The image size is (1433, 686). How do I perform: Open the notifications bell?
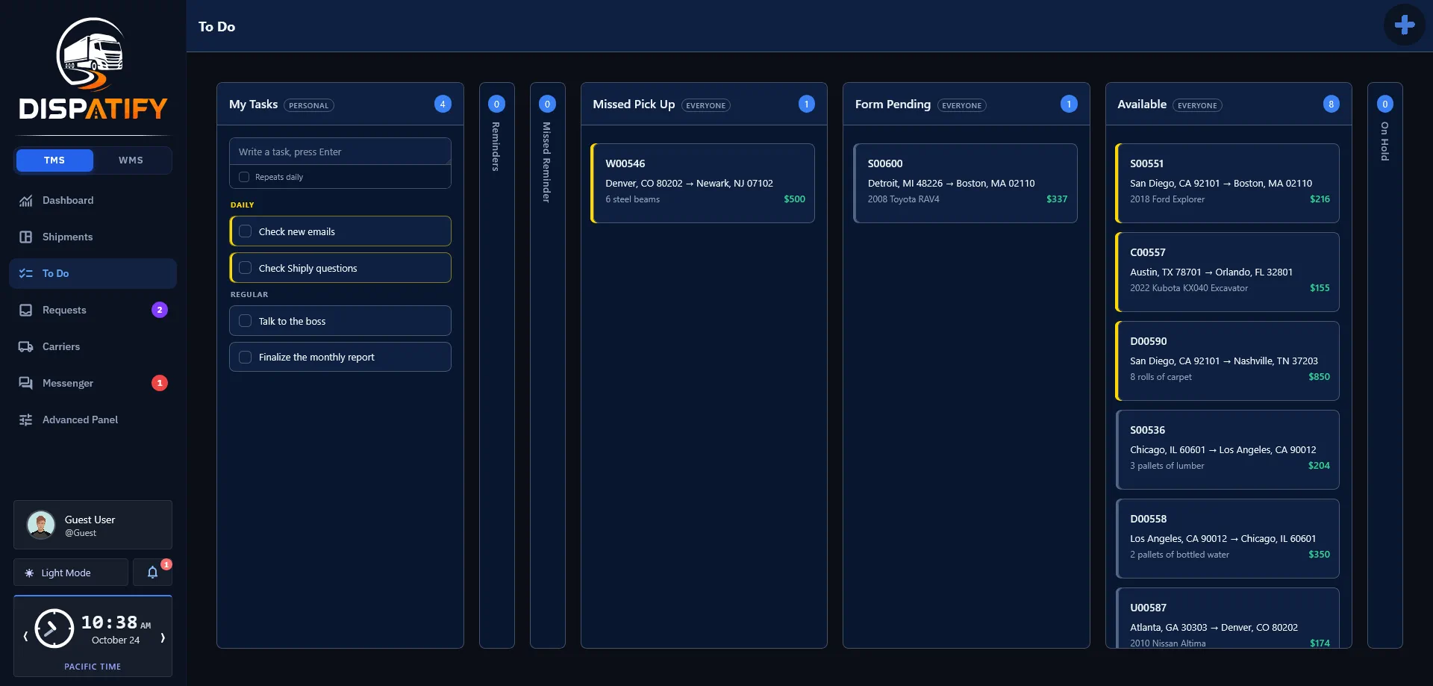tap(152, 573)
